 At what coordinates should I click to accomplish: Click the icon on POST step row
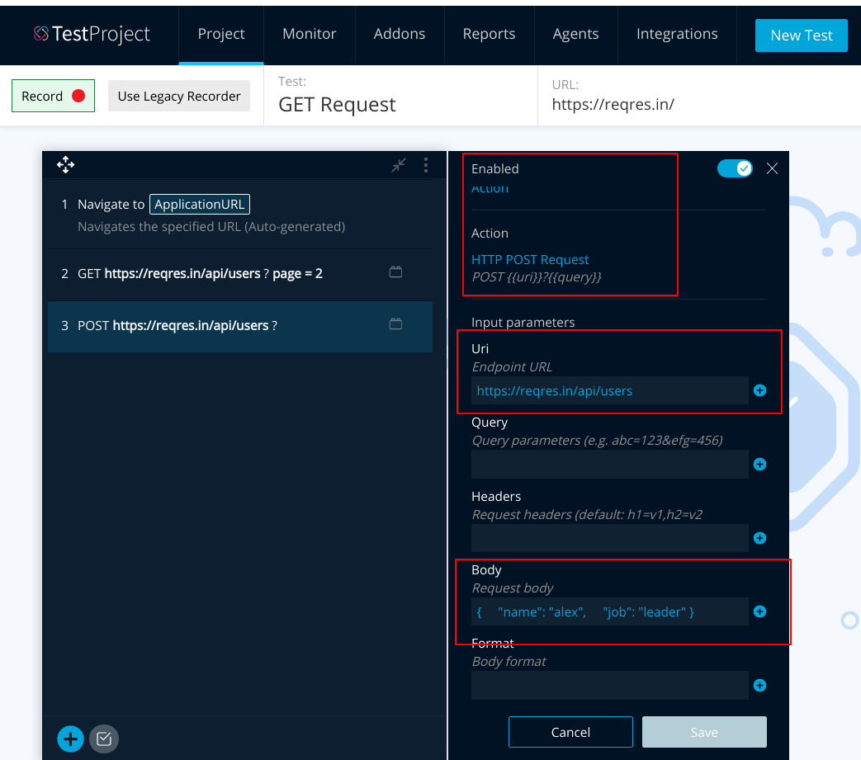396,324
